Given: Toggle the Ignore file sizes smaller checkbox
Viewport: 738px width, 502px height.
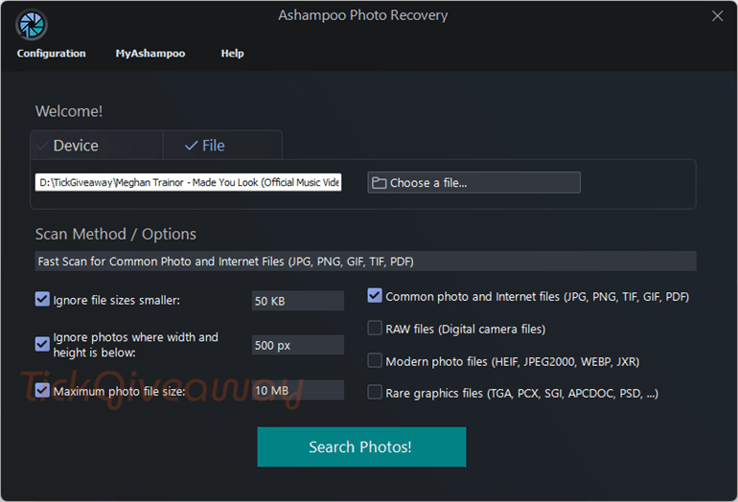Looking at the screenshot, I should coord(42,299).
